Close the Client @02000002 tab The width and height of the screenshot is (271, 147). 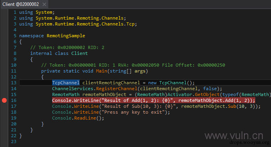44,4
